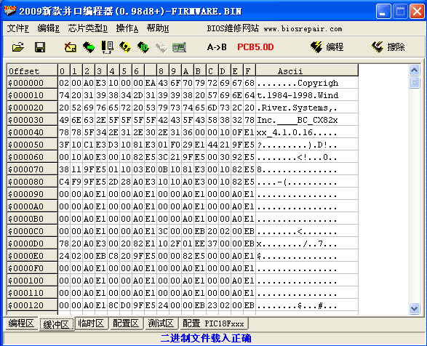The height and width of the screenshot is (346, 427).
Task: Save the buffer with the floppy disk icon
Action: tap(40, 47)
